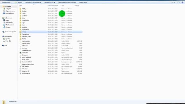Click the Content folder icon
Screen dimensions: 185x104
(21, 16)
